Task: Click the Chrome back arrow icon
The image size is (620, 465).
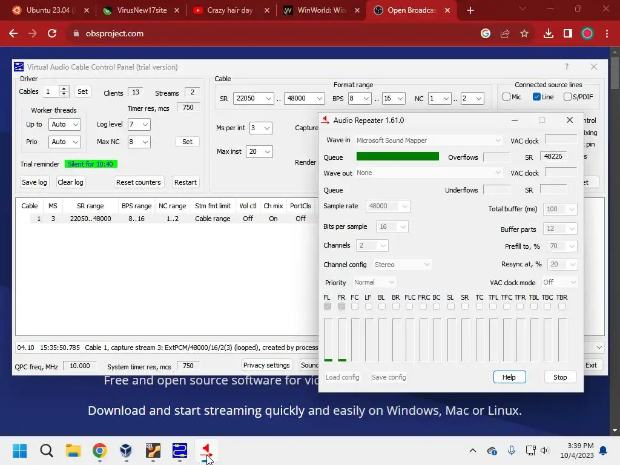Action: pos(13,34)
